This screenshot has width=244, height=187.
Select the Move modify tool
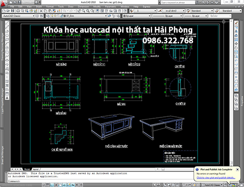click(236, 44)
